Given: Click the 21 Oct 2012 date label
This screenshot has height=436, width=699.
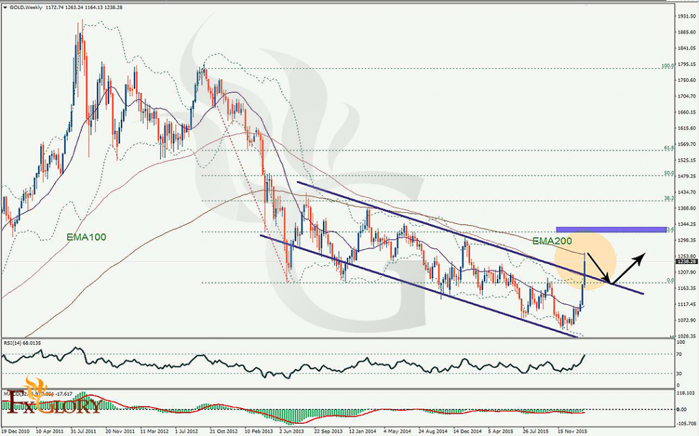Looking at the screenshot, I should 224,431.
